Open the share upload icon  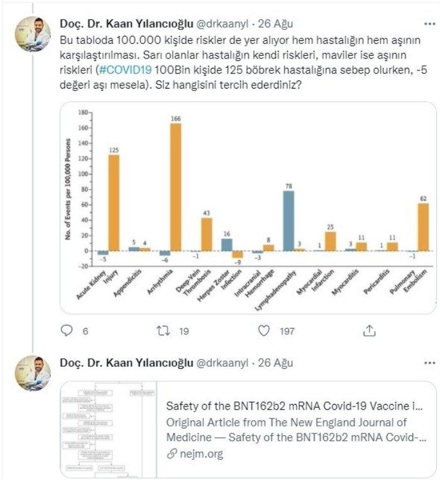pos(370,331)
